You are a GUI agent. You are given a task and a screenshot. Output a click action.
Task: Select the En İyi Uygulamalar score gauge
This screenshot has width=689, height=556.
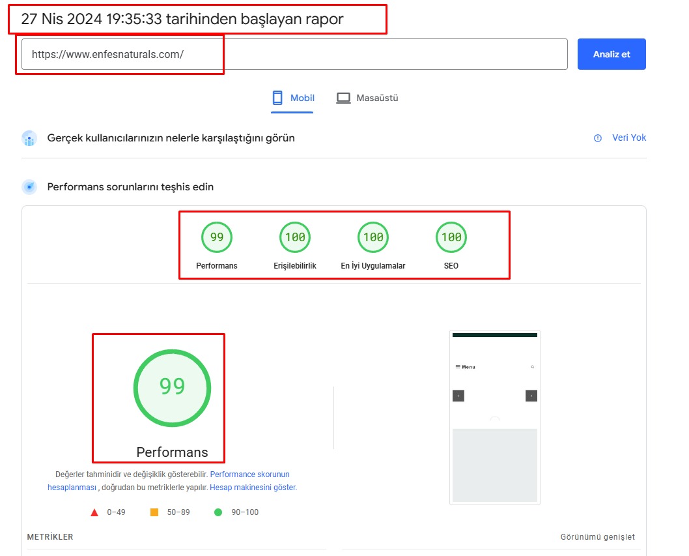tap(373, 238)
